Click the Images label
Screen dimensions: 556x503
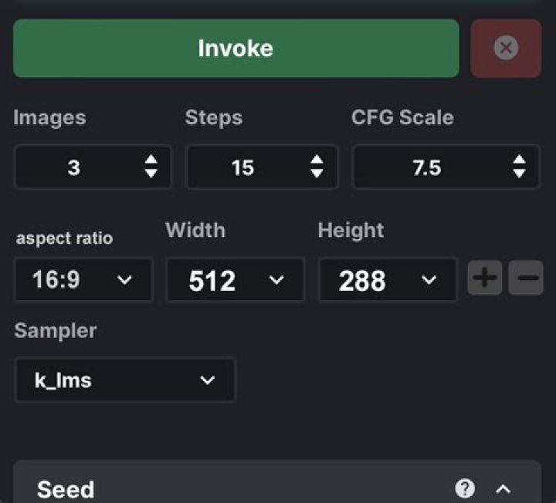[x=49, y=118]
